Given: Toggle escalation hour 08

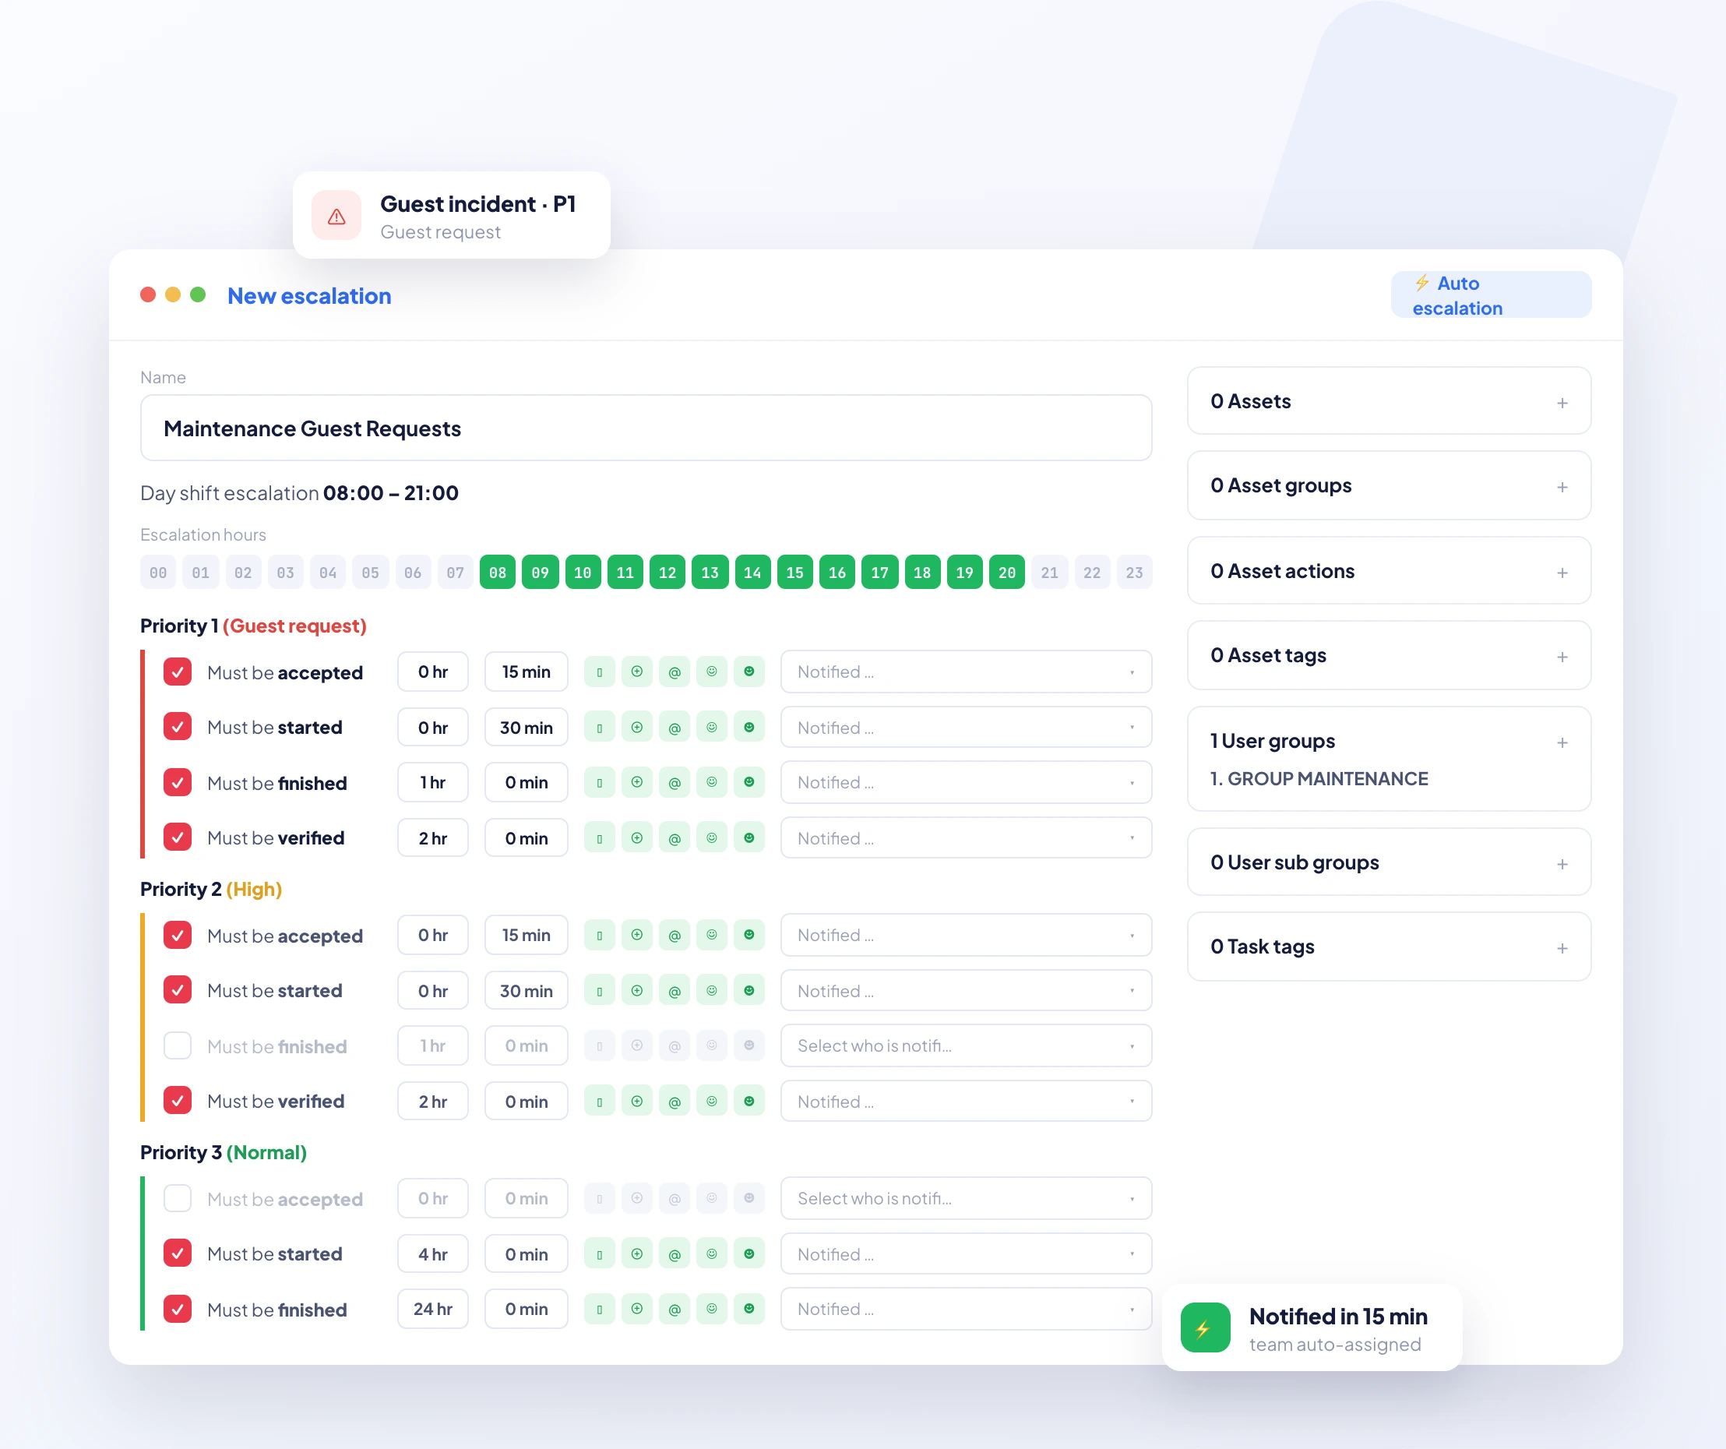Looking at the screenshot, I should 498,573.
